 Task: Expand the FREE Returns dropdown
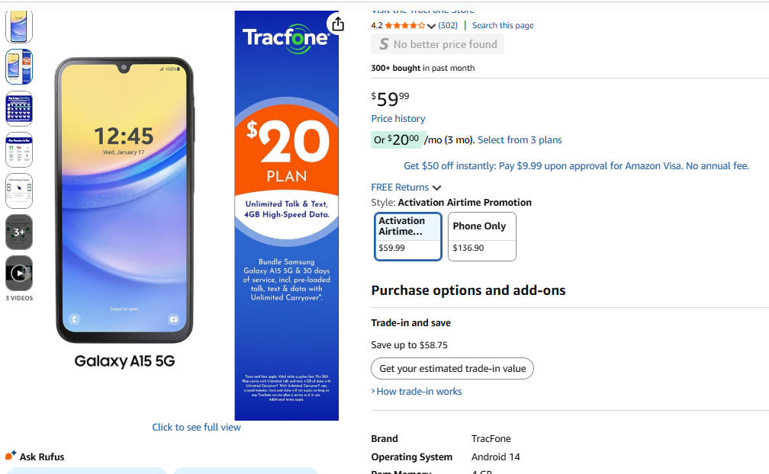(x=406, y=187)
